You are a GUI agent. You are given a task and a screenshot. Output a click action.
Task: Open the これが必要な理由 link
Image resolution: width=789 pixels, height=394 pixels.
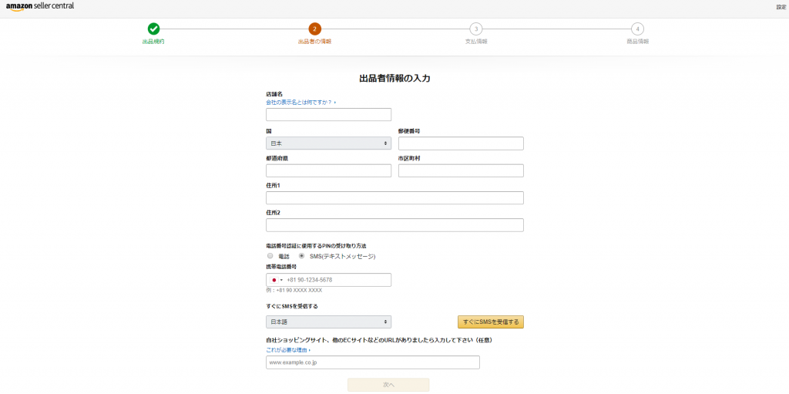click(x=288, y=349)
